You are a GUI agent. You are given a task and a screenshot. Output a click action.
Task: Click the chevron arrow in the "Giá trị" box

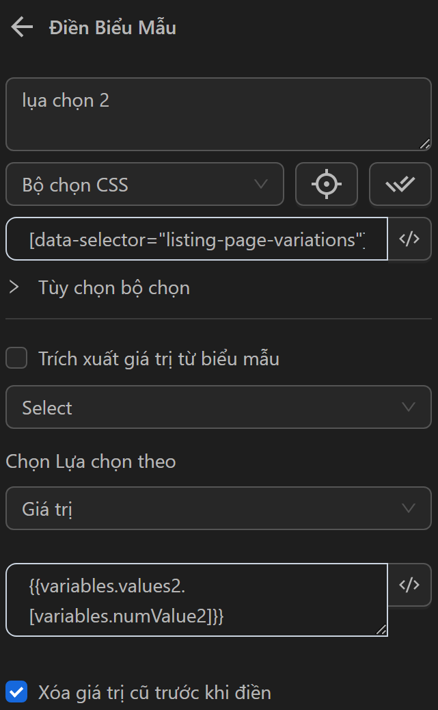point(409,508)
